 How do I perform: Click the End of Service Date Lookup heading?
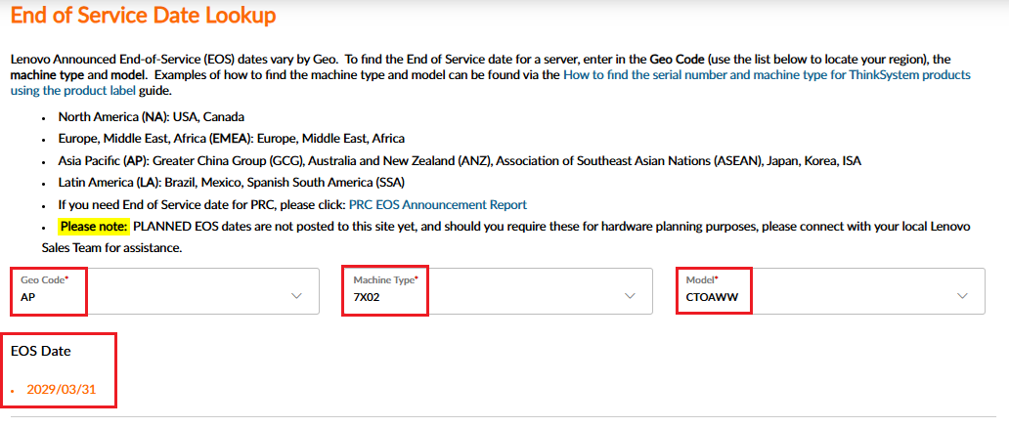pyautogui.click(x=144, y=15)
